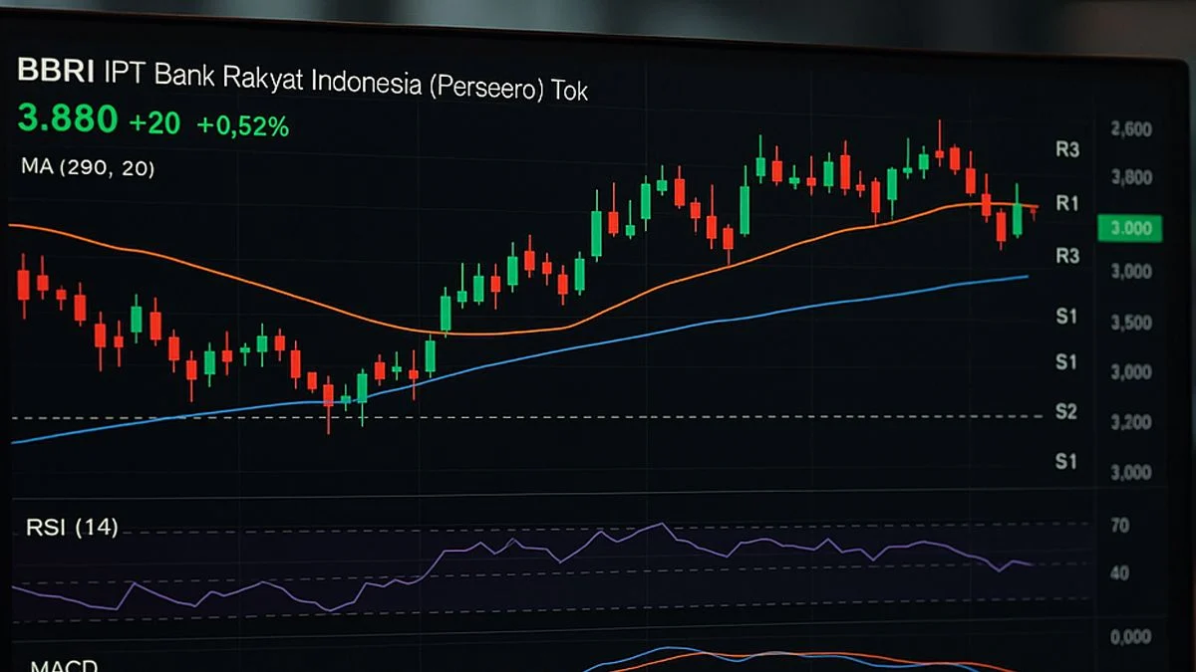
Task: Click the 3,800 price axis value
Action: [x=1130, y=178]
